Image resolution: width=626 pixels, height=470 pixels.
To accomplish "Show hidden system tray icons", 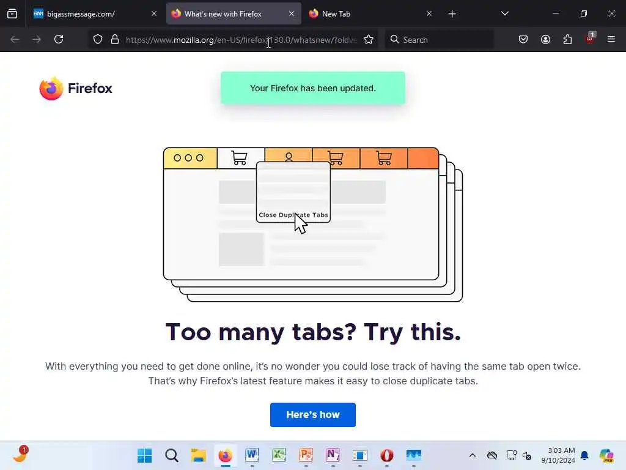I will pyautogui.click(x=473, y=455).
